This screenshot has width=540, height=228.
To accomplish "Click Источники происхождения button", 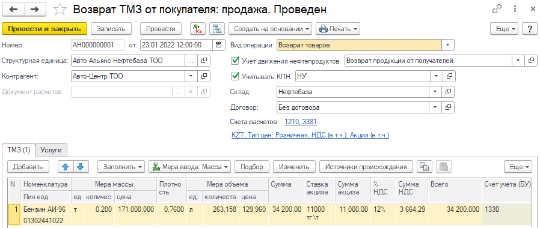I will click(x=366, y=167).
